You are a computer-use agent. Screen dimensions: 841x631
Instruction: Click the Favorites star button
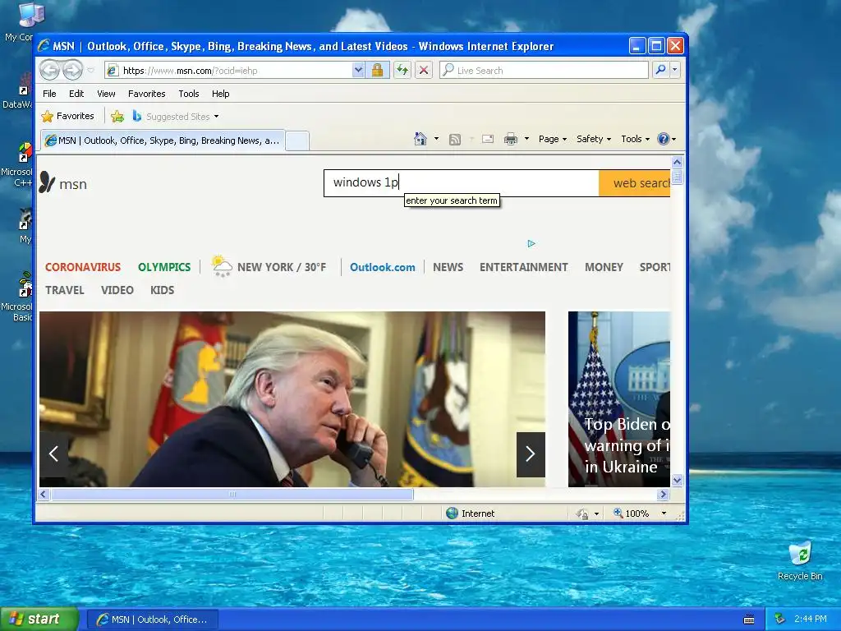click(x=67, y=116)
